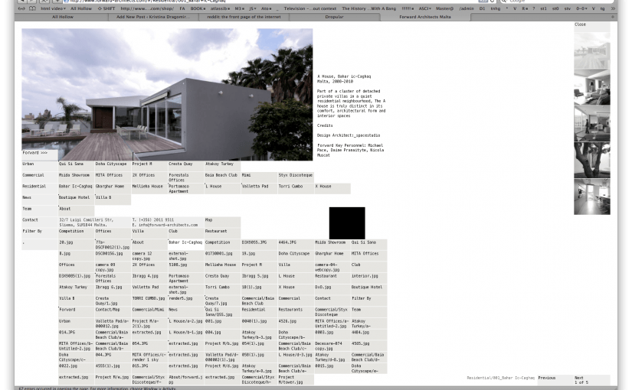This screenshot has height=390, width=632.
Task: View third sidebar thumbnail with standing person
Action: point(591,124)
